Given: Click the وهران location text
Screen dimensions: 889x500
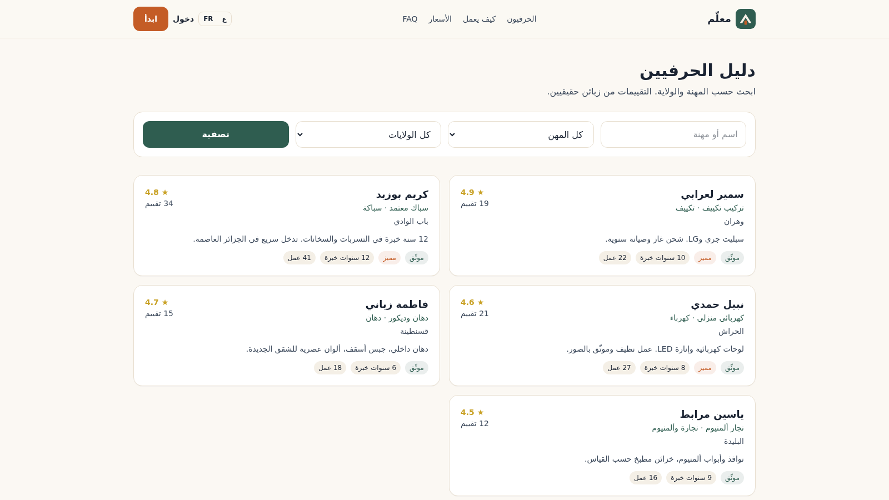Looking at the screenshot, I should 734,221.
